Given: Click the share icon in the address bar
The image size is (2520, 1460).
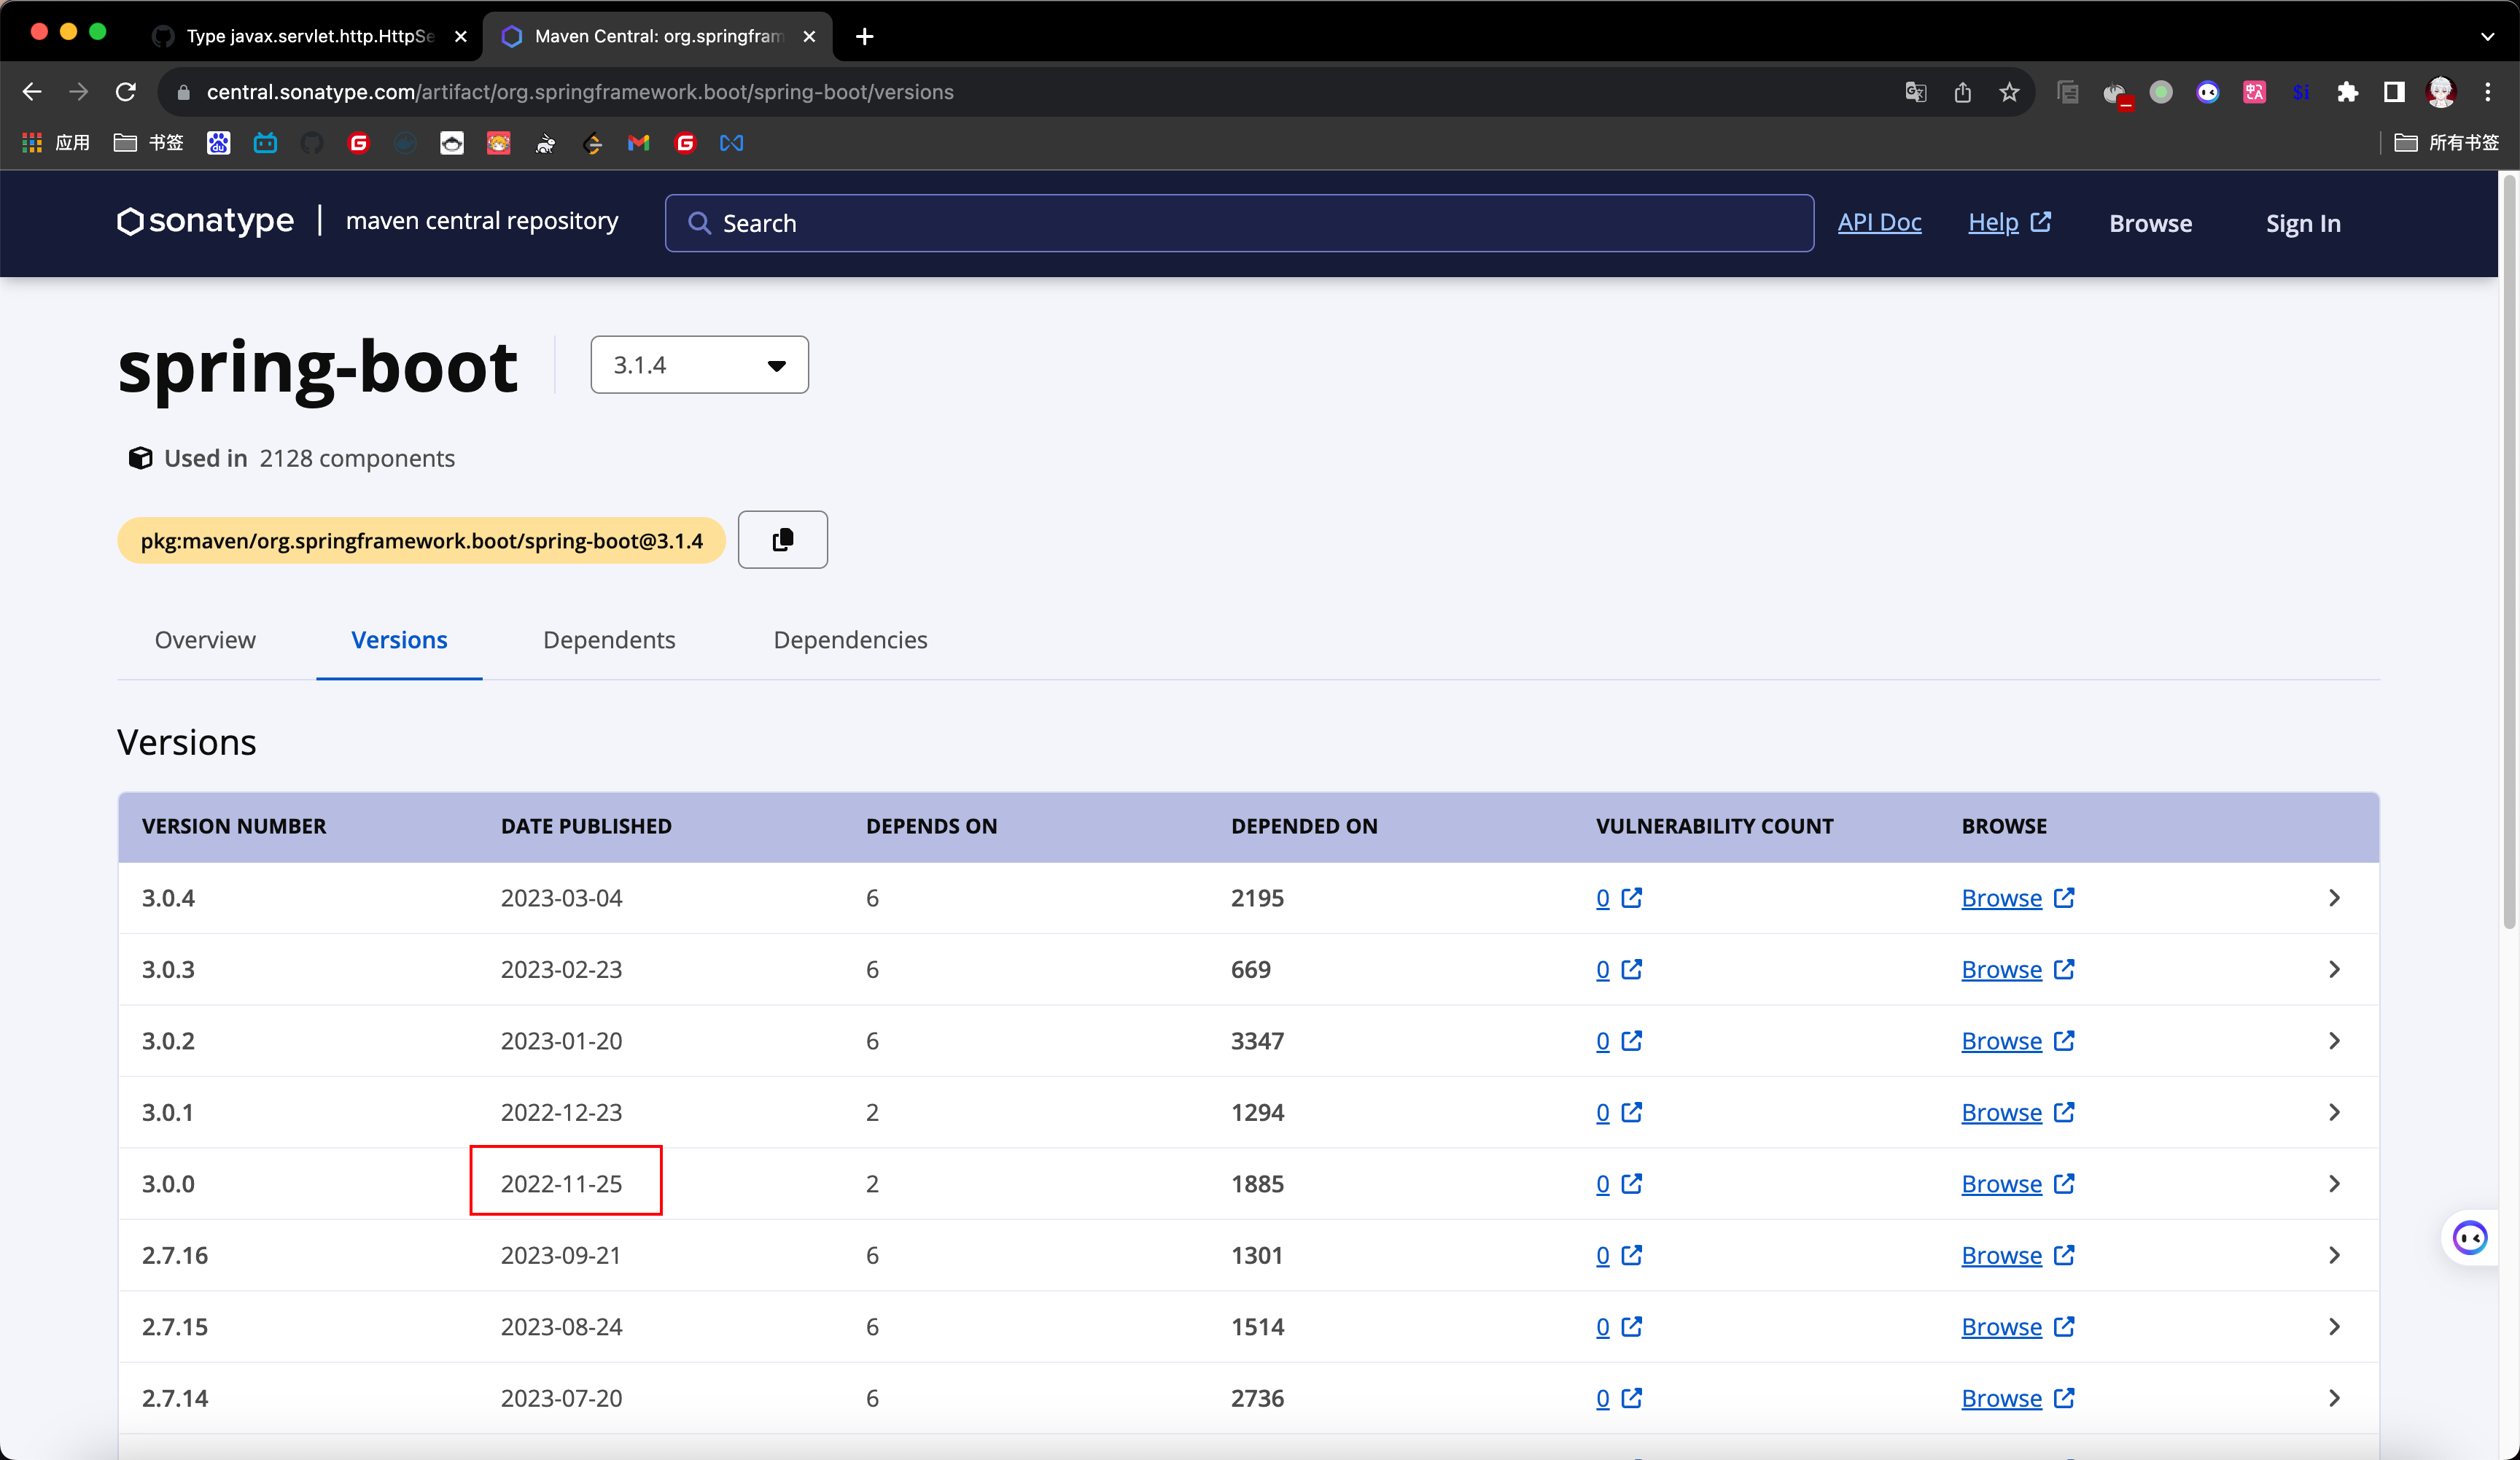Looking at the screenshot, I should [1962, 91].
